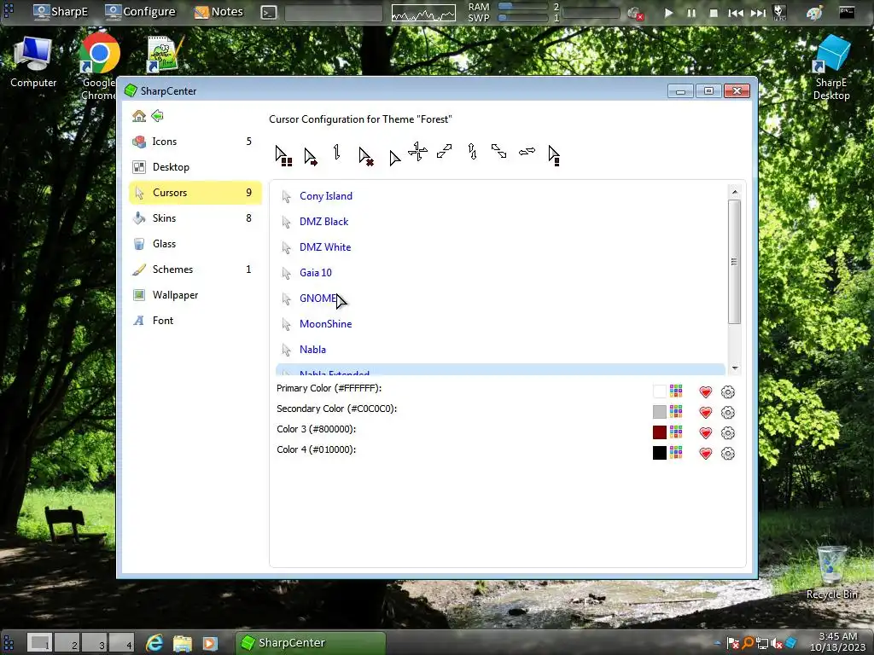Open the color picker grid for Color 4
The width and height of the screenshot is (874, 655).
tap(676, 452)
